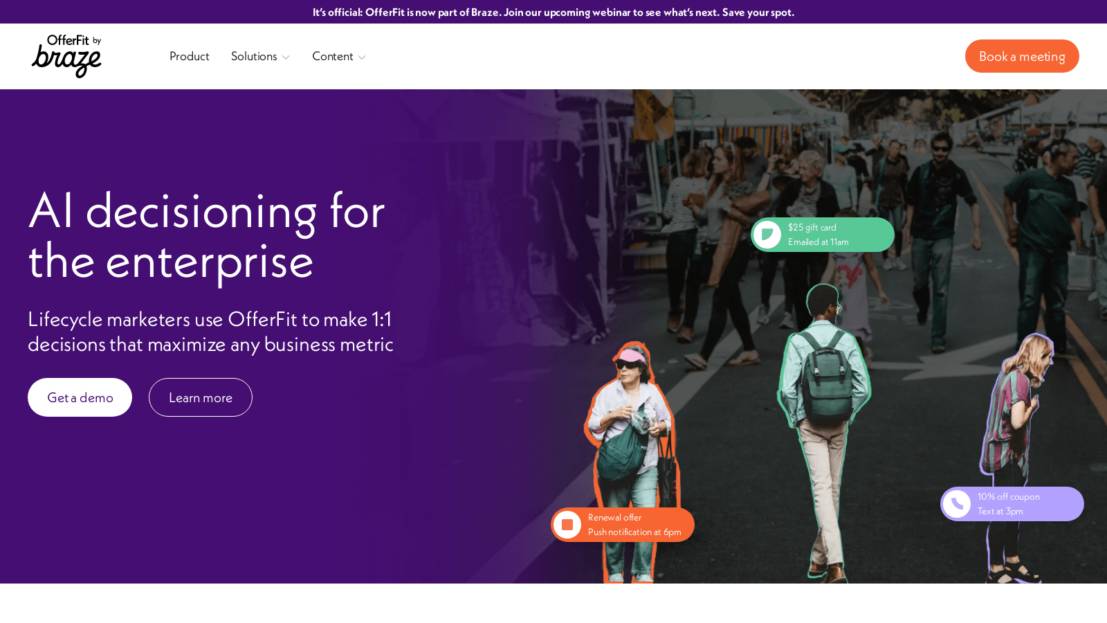Click the 'Renewal offer' text
Screen dimensions: 1107x623
click(614, 517)
